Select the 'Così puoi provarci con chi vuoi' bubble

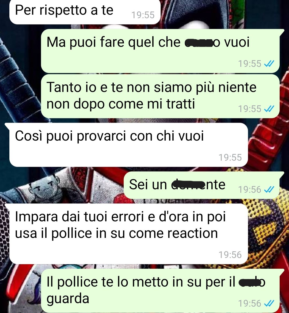point(128,145)
